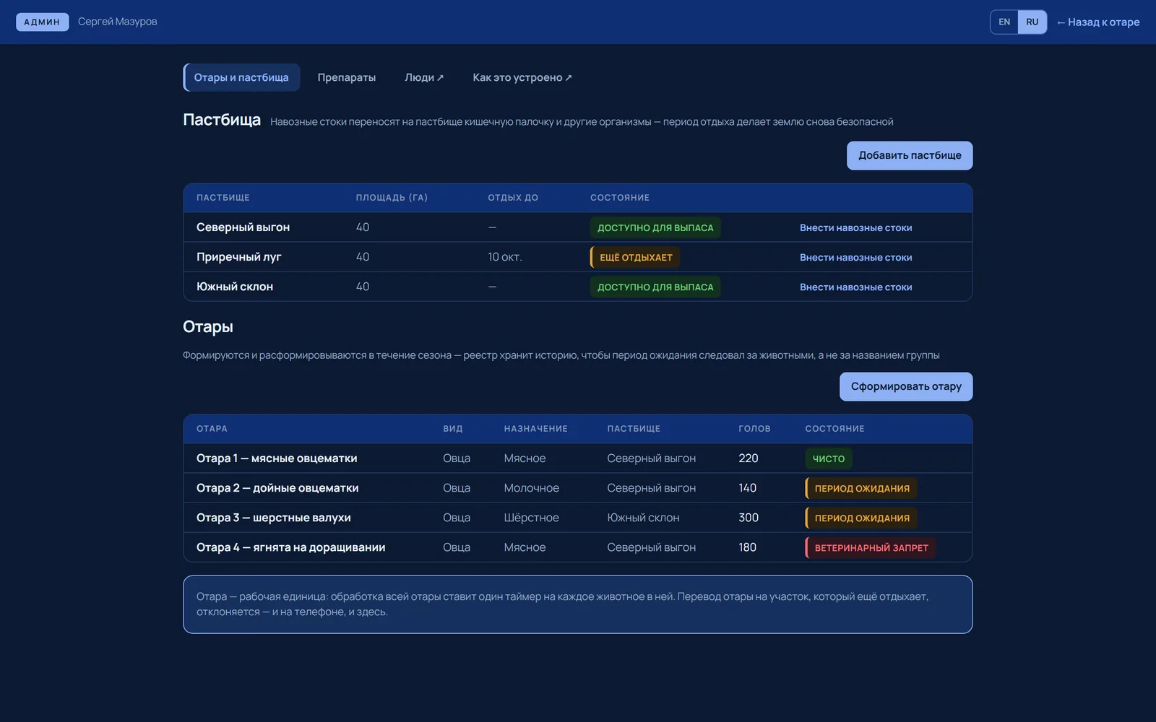Go back via «Назад к отаре» link
This screenshot has height=722, width=1156.
1098,22
